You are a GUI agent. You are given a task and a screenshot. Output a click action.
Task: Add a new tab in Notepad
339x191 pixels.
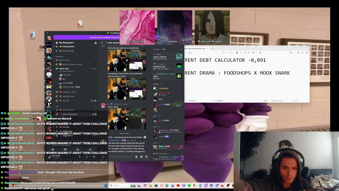coord(212,49)
